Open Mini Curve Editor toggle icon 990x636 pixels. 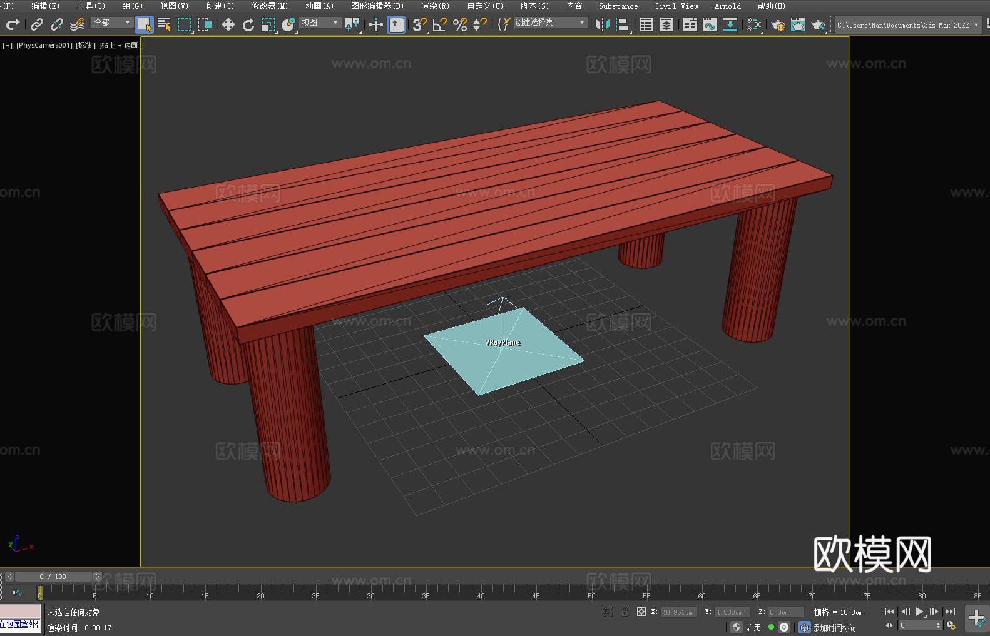click(x=17, y=592)
